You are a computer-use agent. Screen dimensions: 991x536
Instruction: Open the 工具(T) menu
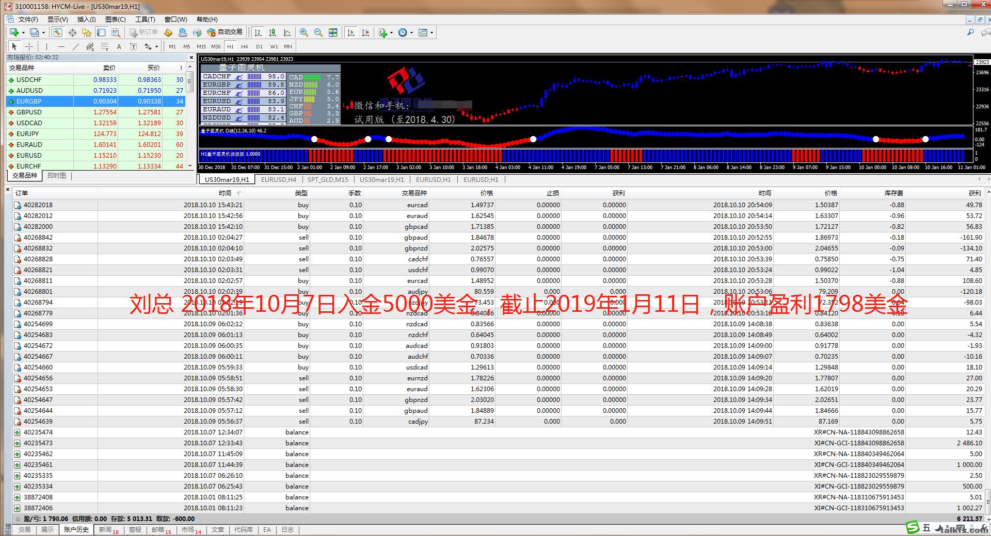[x=145, y=19]
